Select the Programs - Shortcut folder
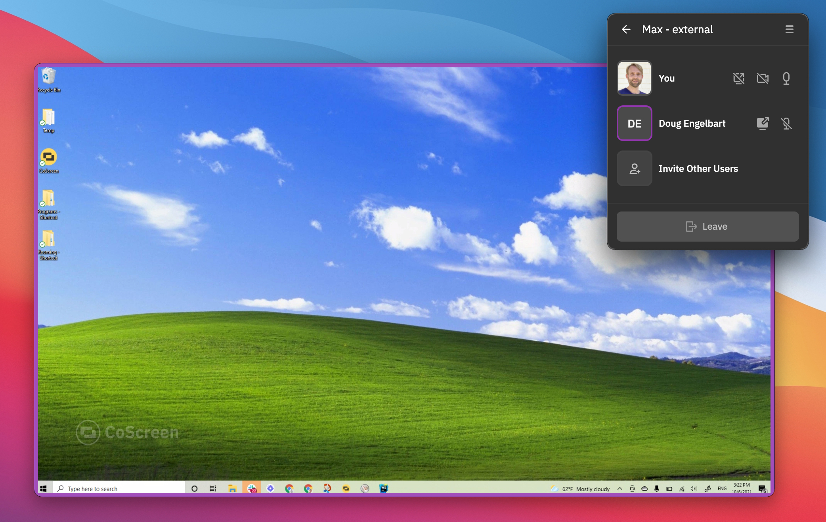The width and height of the screenshot is (826, 522). point(48,205)
